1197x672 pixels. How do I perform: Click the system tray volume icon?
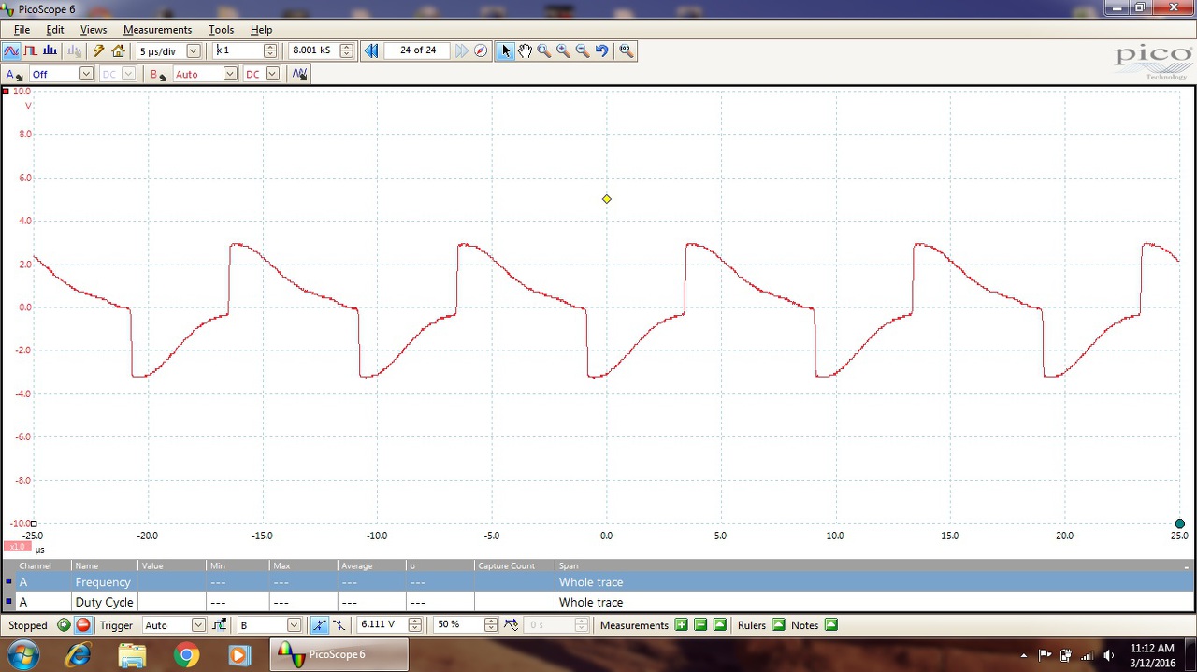[x=1108, y=655]
